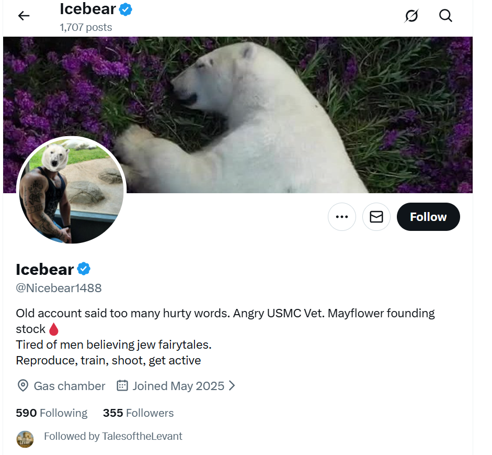The image size is (492, 455).
Task: Click the search magnifier icon
Action: 445,16
